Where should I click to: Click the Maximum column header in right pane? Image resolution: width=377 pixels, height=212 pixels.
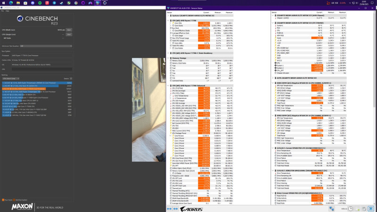(342, 13)
